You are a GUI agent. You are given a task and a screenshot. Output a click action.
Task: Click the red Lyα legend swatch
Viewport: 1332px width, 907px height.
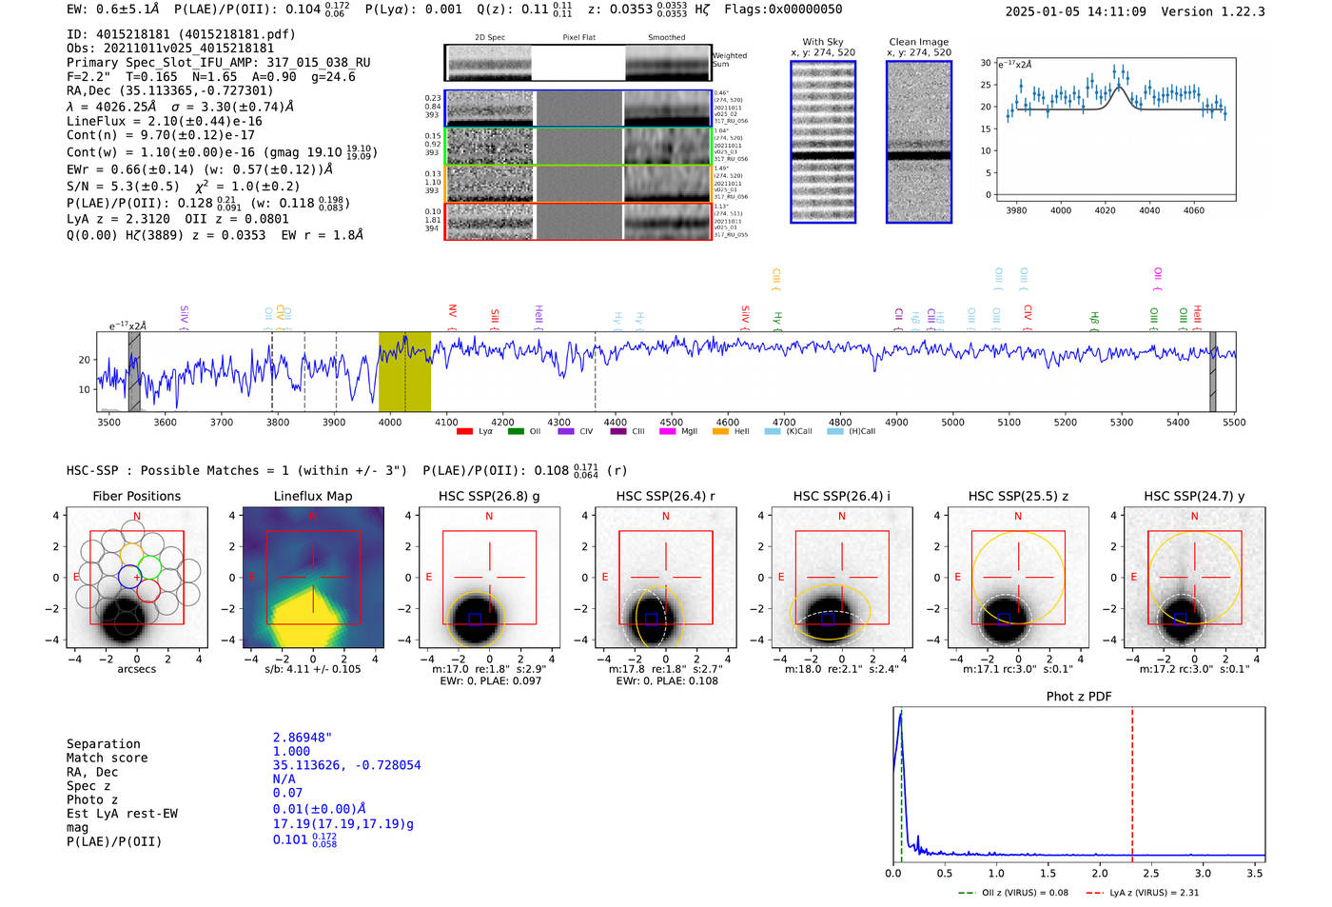click(x=464, y=431)
